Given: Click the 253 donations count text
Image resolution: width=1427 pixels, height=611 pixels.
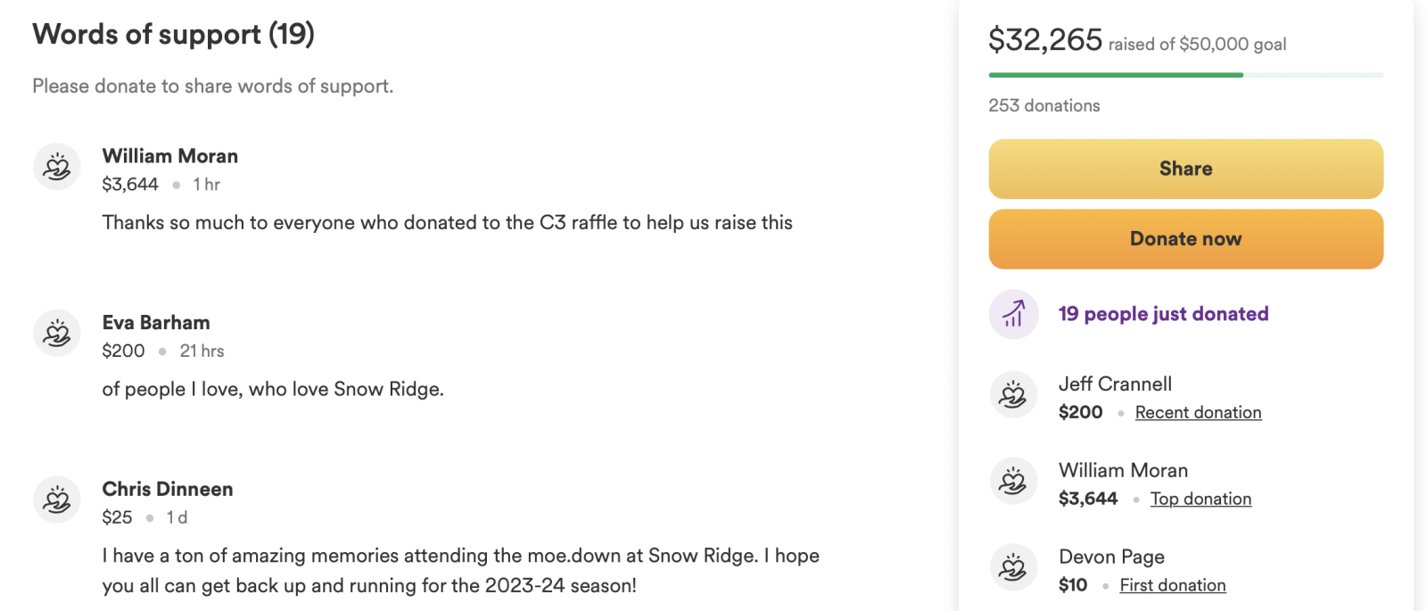Looking at the screenshot, I should (1043, 105).
